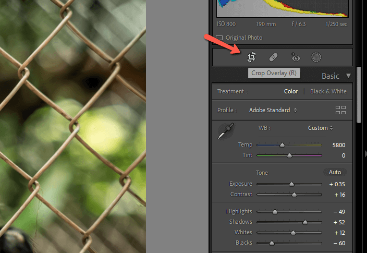Screen dimensions: 367x253
Task: Click the 1/250 sec shutter text
Action: click(336, 24)
